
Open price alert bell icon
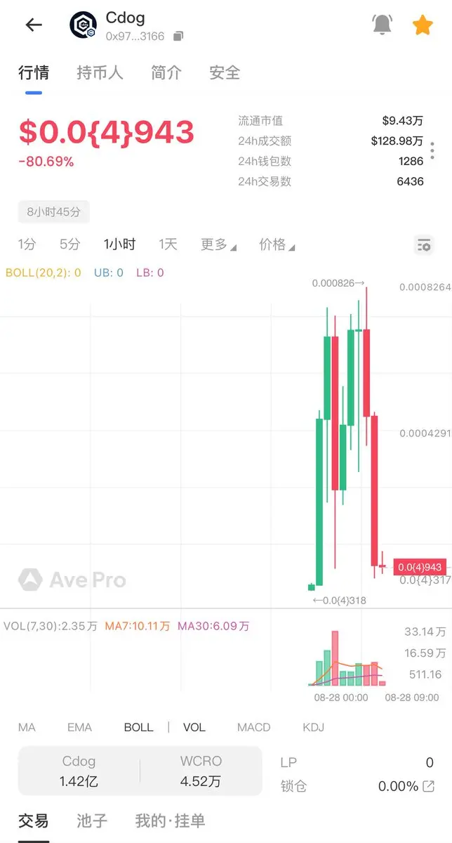click(x=383, y=25)
